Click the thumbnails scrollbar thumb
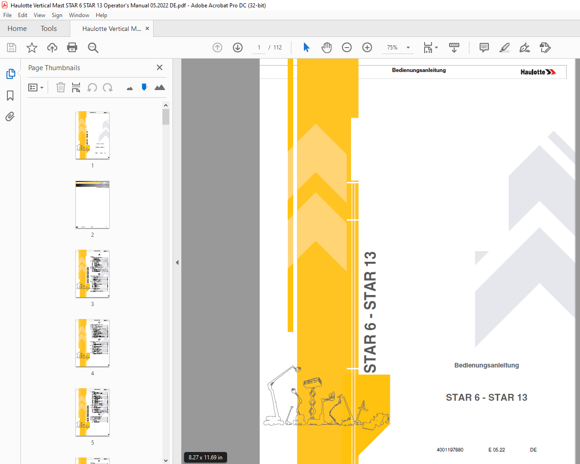The width and height of the screenshot is (580, 464). coord(166,117)
